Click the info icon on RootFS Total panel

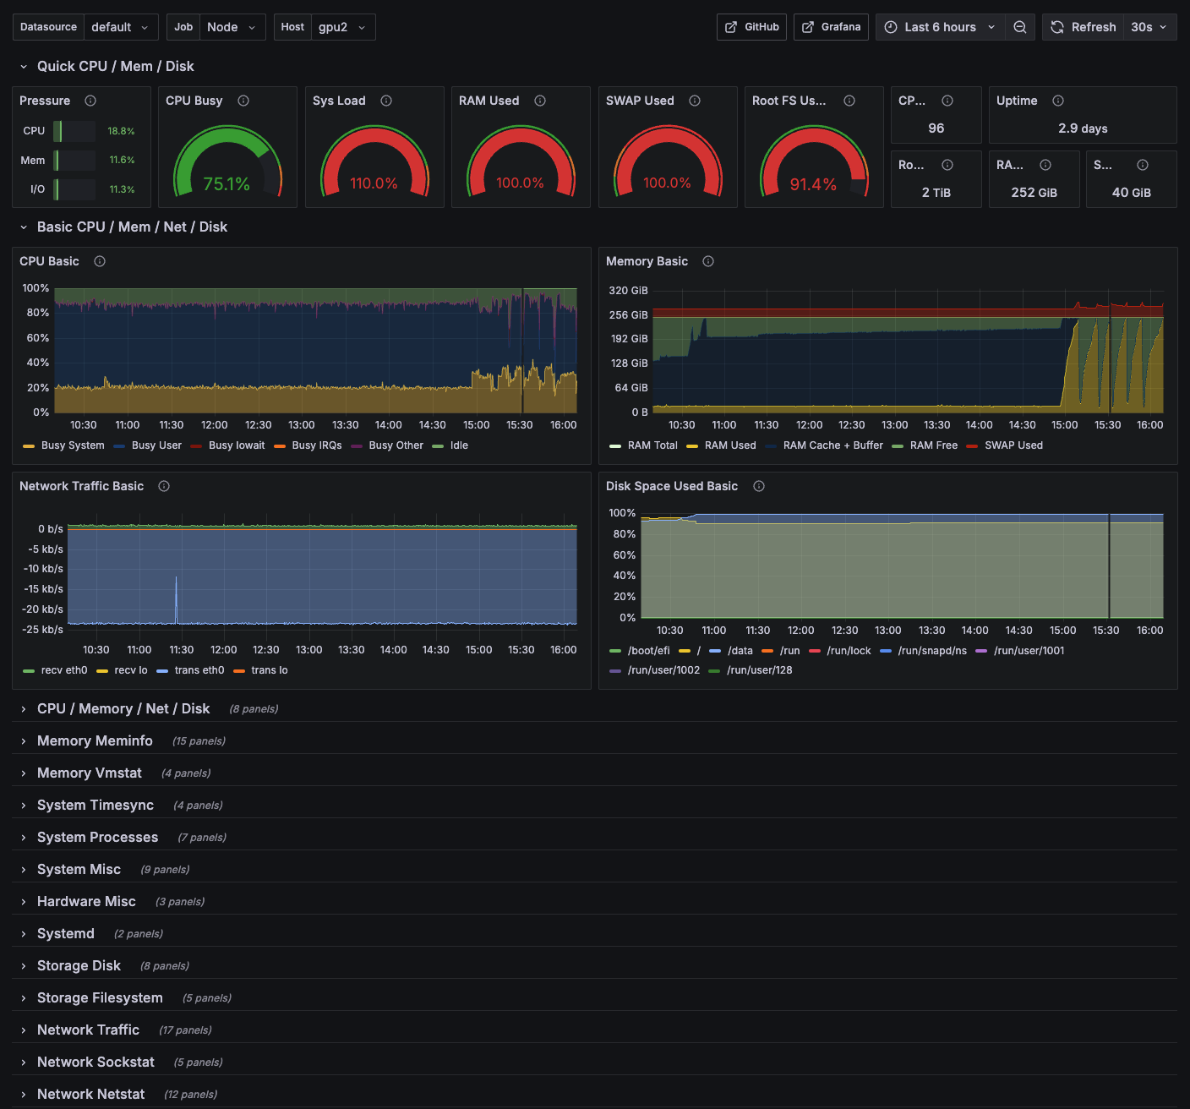947,165
